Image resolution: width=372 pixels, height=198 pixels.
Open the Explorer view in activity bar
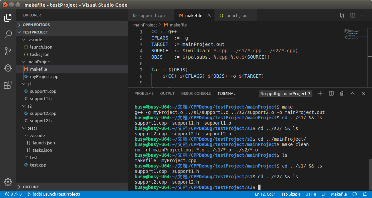(x=8, y=18)
